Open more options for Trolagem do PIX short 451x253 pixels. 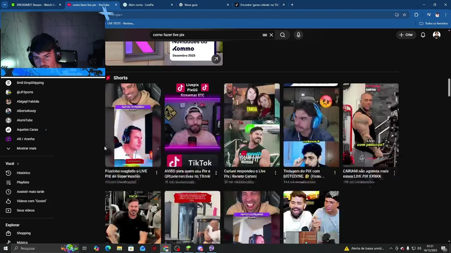335,173
